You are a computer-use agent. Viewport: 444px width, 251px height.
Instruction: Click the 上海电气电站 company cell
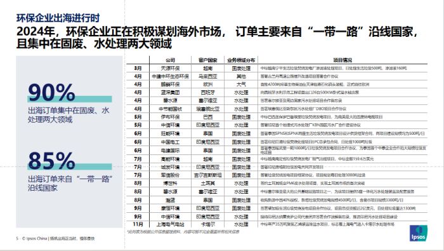click(170, 224)
